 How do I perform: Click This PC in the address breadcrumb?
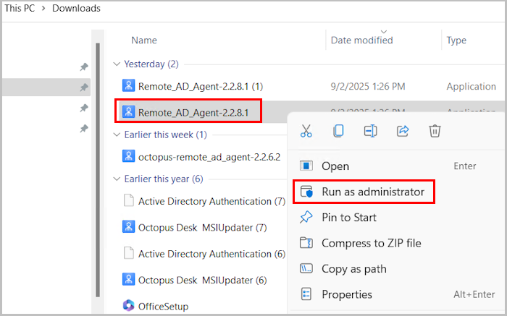(20, 8)
